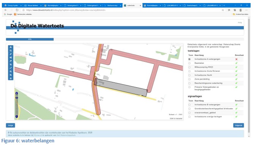254x145 pixels.
Task: Select the four-arrow pan tool
Action: pos(11,79)
